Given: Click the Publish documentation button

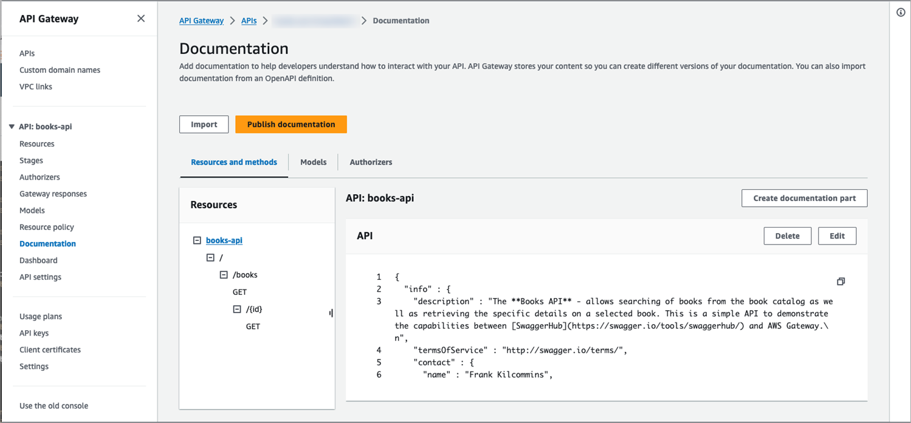Looking at the screenshot, I should (x=291, y=124).
